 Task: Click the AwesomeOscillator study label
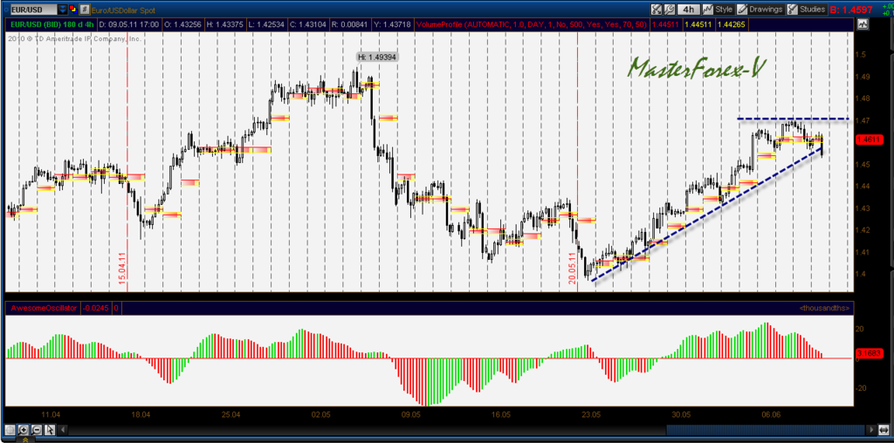(x=43, y=308)
